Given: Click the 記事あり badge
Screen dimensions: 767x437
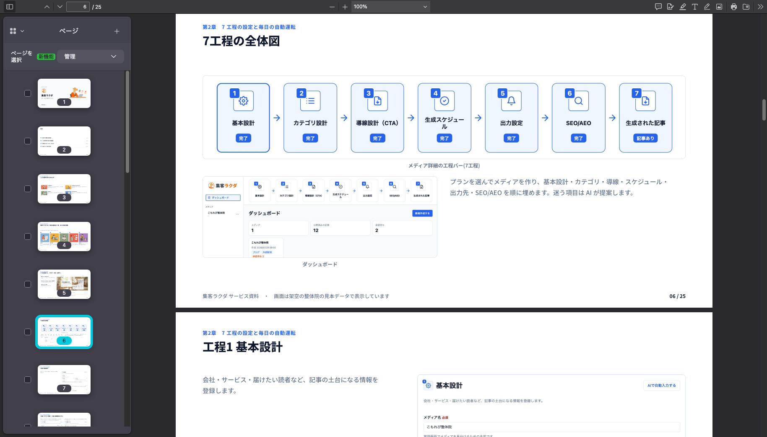Looking at the screenshot, I should [x=645, y=138].
